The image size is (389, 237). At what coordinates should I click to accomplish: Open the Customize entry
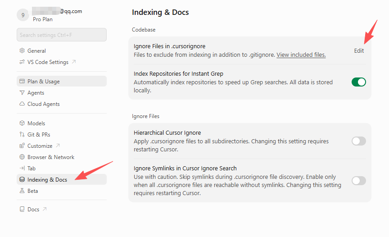[62, 146]
